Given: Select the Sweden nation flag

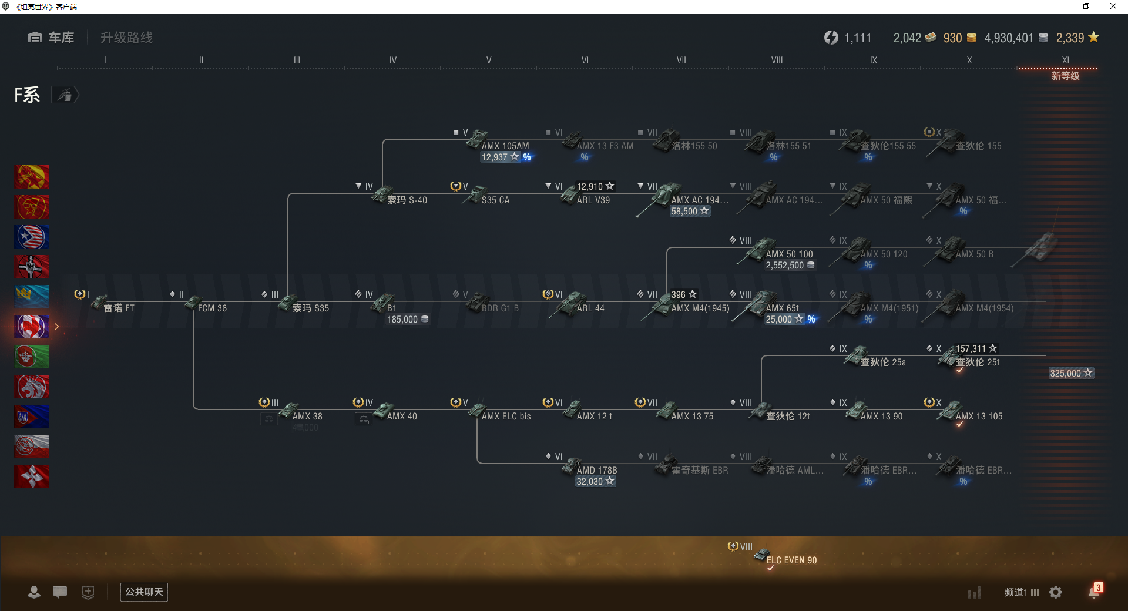Looking at the screenshot, I should (x=32, y=297).
